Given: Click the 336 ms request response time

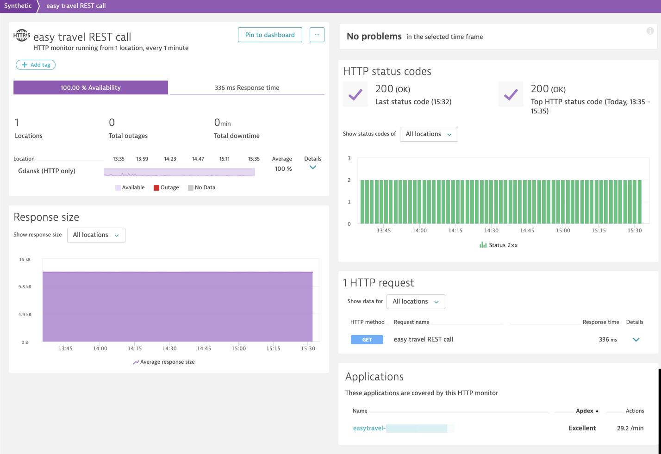Looking at the screenshot, I should [x=608, y=339].
